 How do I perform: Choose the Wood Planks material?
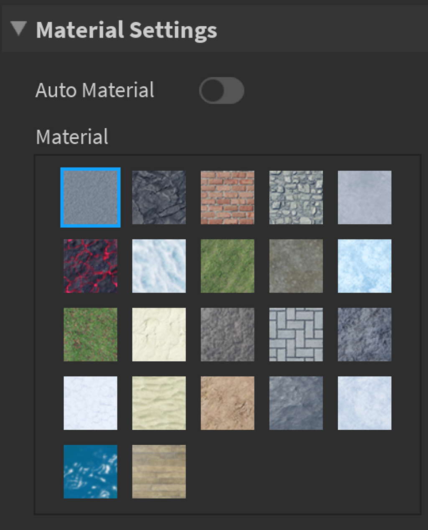159,471
